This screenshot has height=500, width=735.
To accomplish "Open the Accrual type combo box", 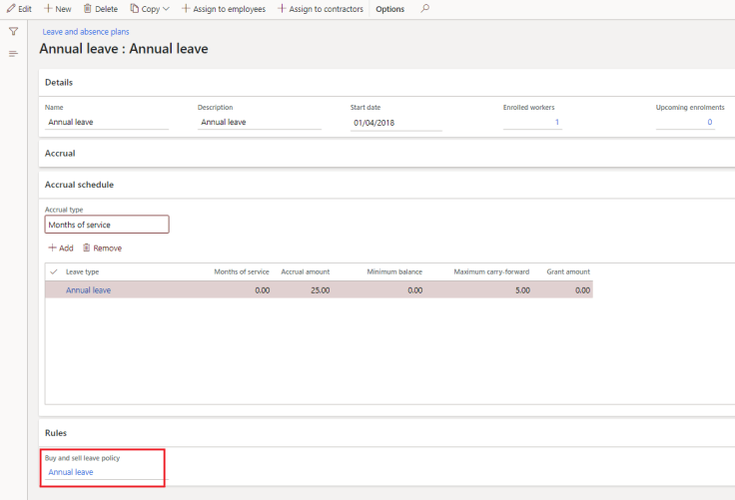I will (x=107, y=225).
